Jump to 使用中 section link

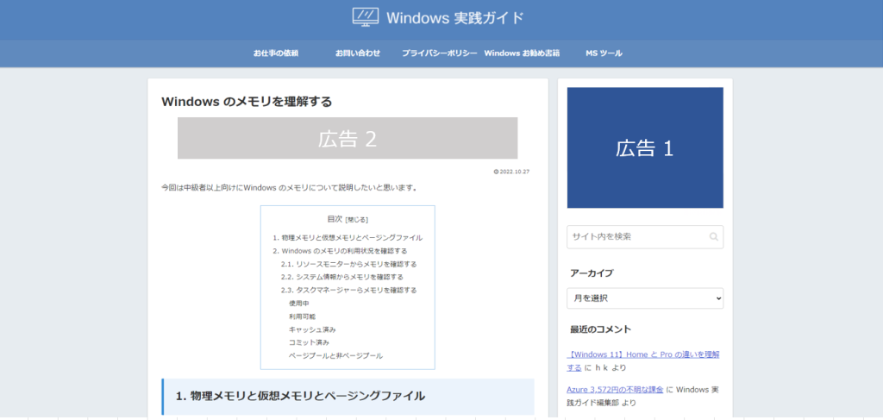tap(299, 304)
